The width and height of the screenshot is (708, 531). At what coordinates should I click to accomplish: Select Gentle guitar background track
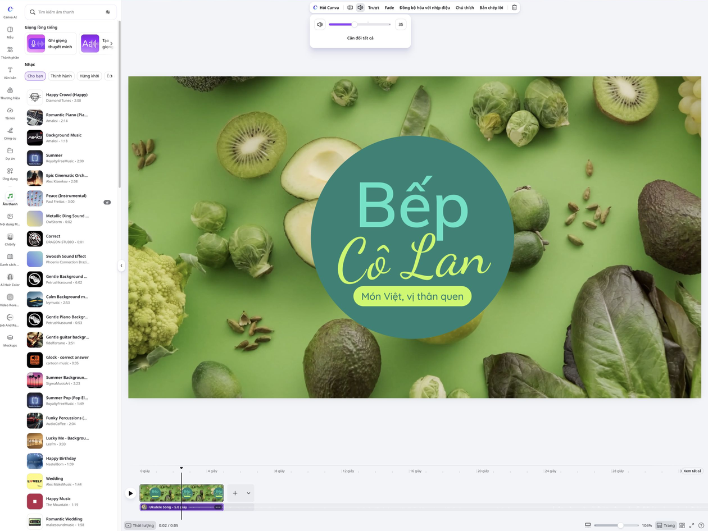tap(68, 340)
